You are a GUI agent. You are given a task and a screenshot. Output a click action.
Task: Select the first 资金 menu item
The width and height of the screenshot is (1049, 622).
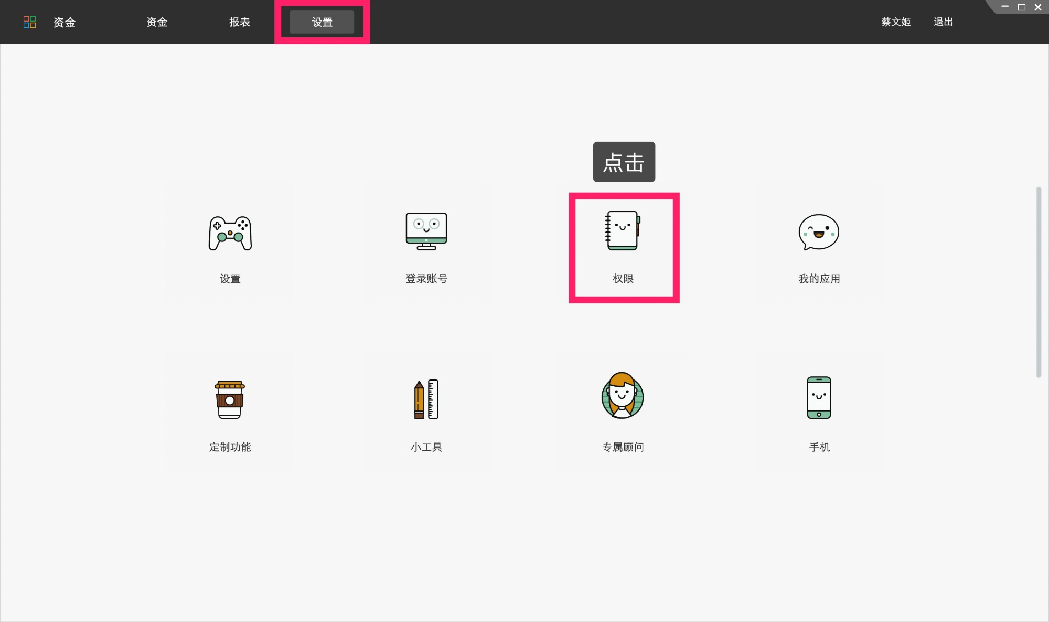64,23
